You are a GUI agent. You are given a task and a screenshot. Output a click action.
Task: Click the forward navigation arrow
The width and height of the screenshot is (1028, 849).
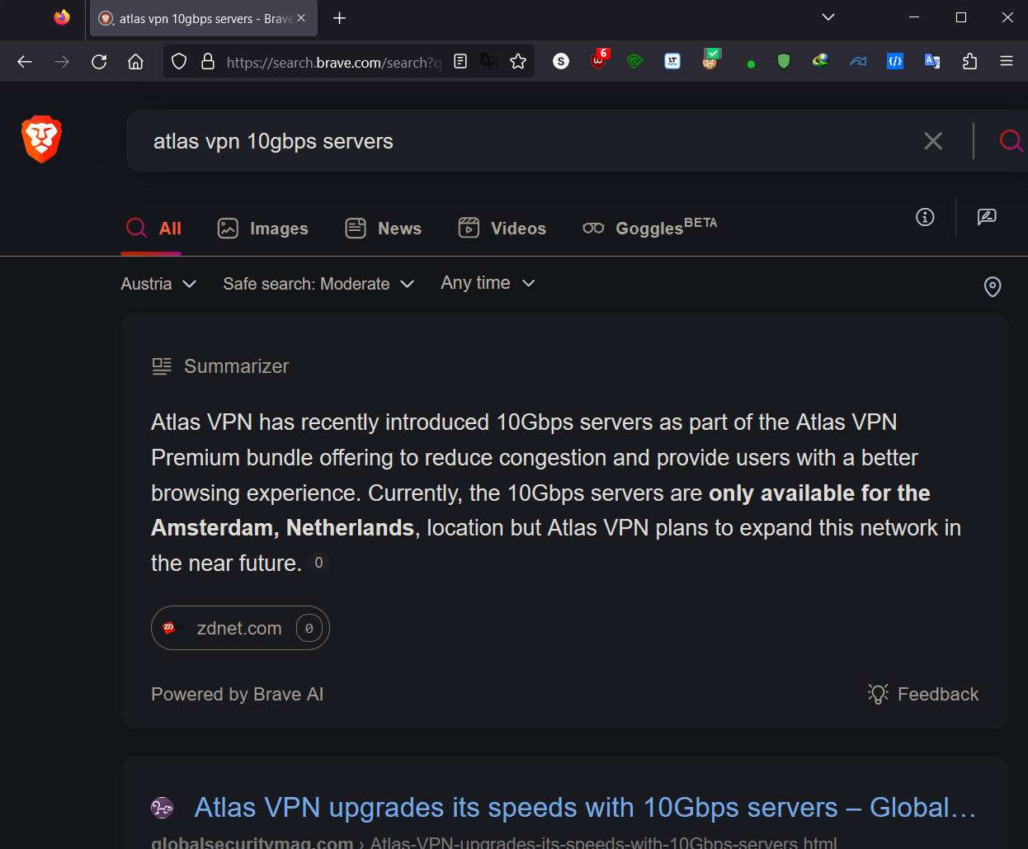62,62
